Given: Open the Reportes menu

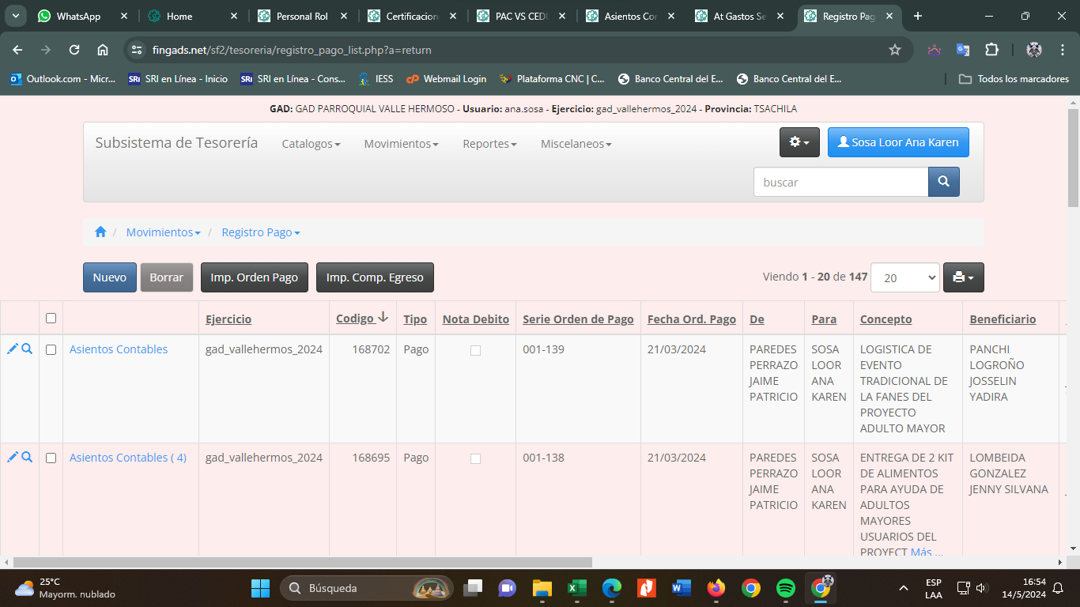Looking at the screenshot, I should tap(489, 144).
